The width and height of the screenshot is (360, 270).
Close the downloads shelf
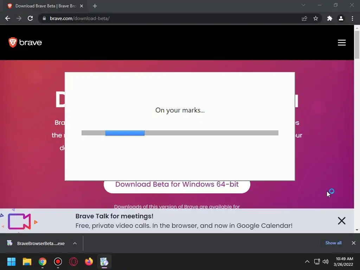click(x=354, y=243)
